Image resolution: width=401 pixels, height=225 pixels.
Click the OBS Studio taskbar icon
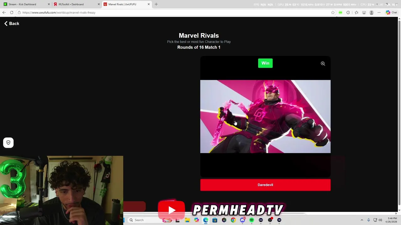(270, 220)
